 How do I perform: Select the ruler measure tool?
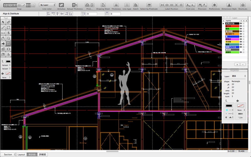click(x=8, y=22)
